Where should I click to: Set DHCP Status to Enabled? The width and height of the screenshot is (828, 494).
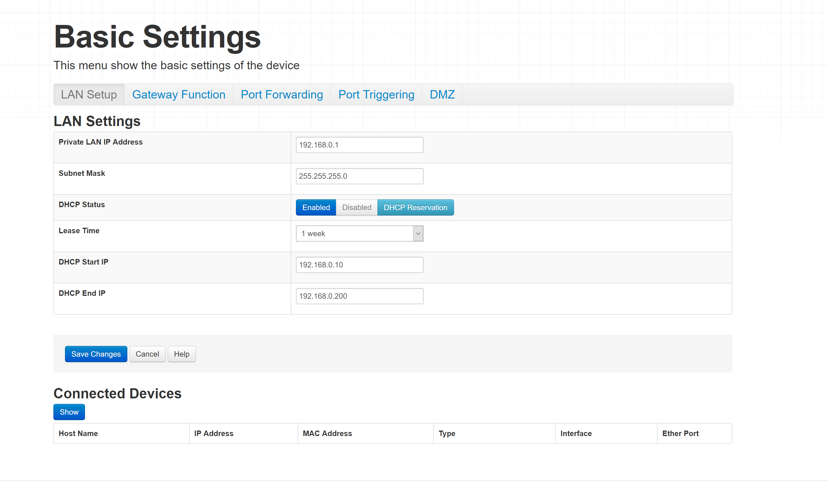coord(316,207)
